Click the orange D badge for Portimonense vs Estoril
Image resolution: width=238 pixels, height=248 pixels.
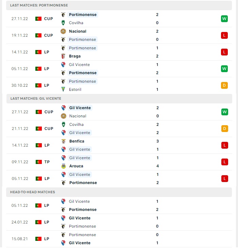pos(224,85)
